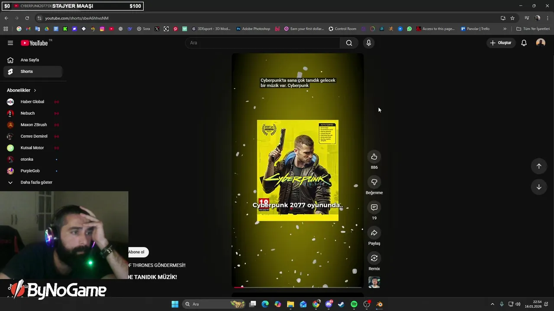Bookmark this page with star icon
Viewport: 554px width, 311px height.
[512, 18]
